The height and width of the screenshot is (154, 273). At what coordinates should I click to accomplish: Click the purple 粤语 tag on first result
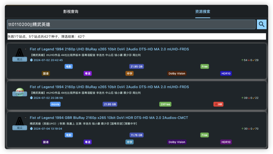coord(88,73)
